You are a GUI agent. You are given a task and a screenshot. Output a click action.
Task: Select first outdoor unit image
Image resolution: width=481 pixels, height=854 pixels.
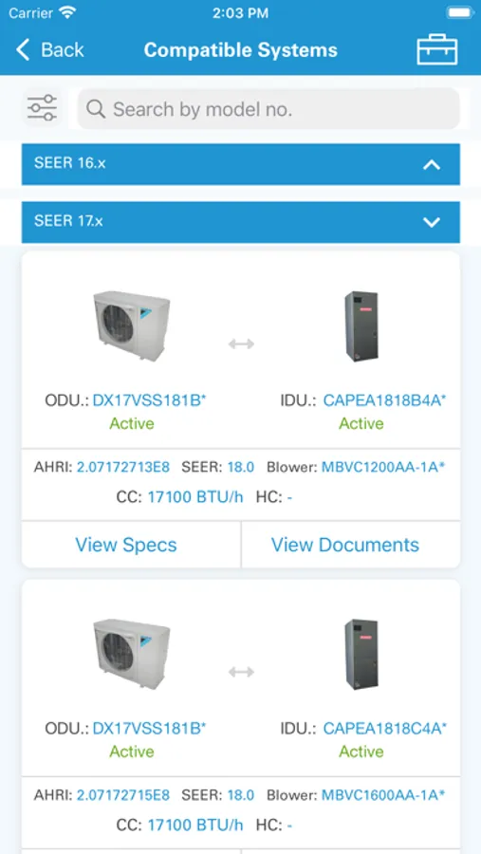point(131,325)
